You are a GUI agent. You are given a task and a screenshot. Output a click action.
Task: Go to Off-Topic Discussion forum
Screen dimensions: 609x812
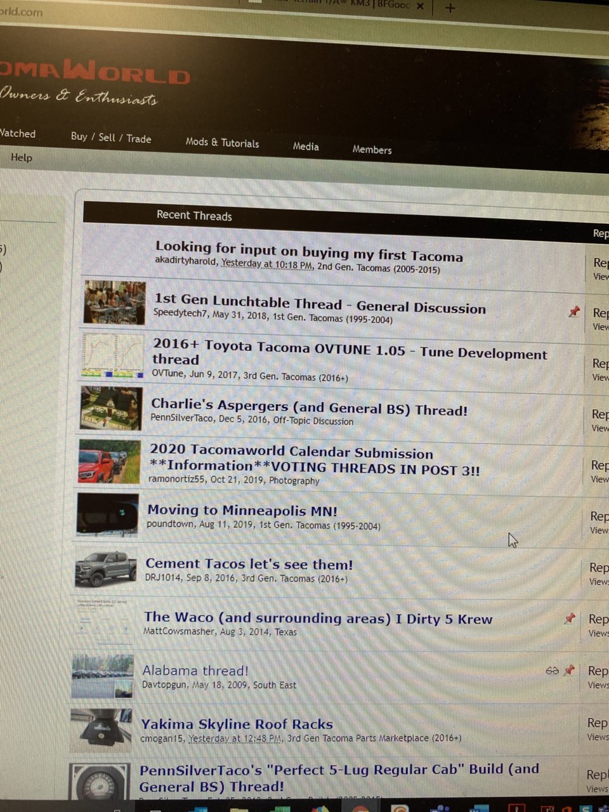tap(313, 421)
